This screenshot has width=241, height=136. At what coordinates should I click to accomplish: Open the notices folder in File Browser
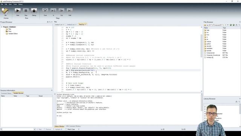click(209, 42)
